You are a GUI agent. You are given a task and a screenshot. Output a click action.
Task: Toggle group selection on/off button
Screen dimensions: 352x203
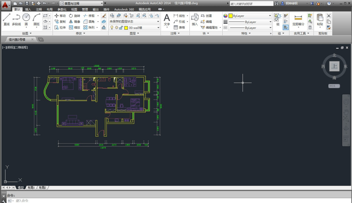[x=285, y=27]
